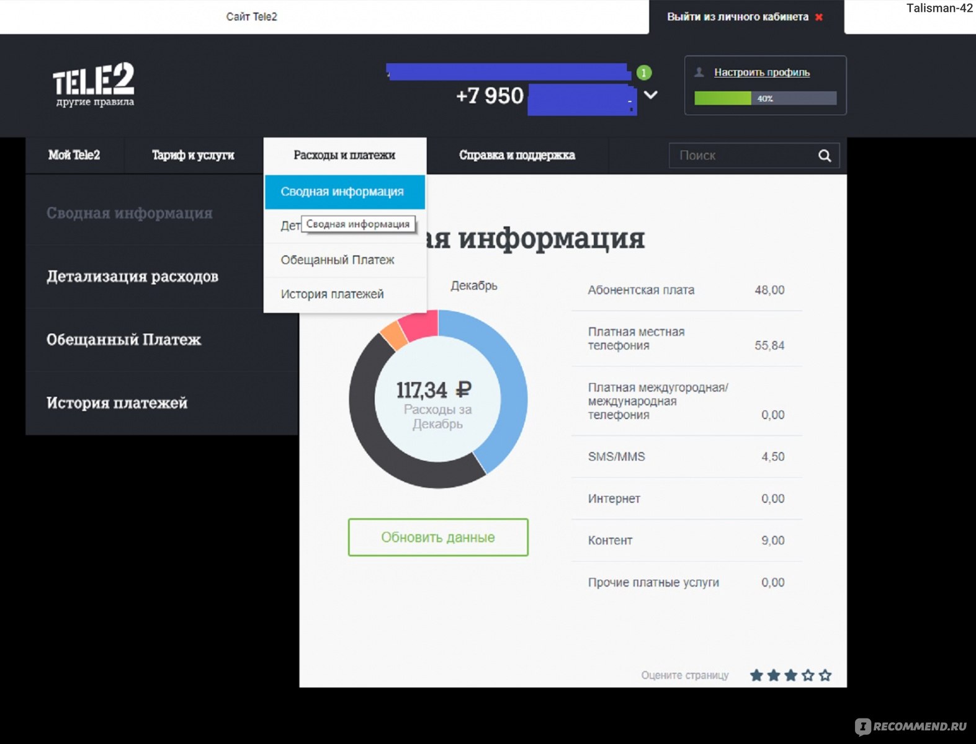976x744 pixels.
Task: Select История платежей in the dropdown menu
Action: pyautogui.click(x=344, y=294)
